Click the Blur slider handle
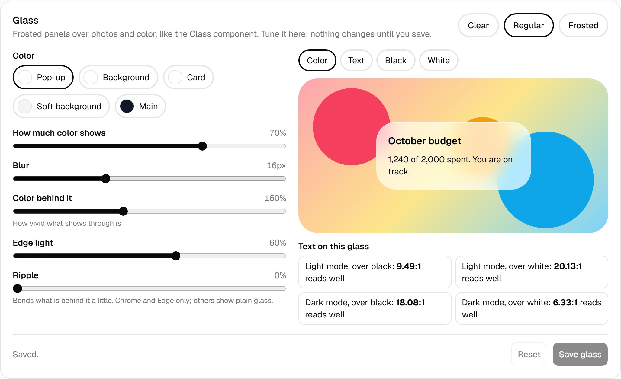This screenshot has height=379, width=621. click(x=106, y=179)
